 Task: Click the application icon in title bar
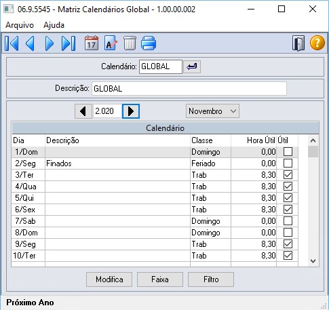[9, 9]
